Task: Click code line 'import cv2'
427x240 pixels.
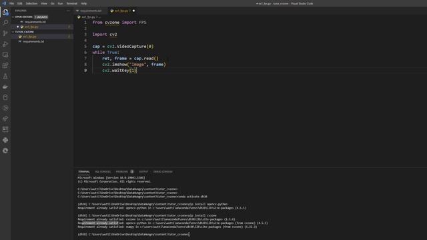Action: [x=105, y=35]
